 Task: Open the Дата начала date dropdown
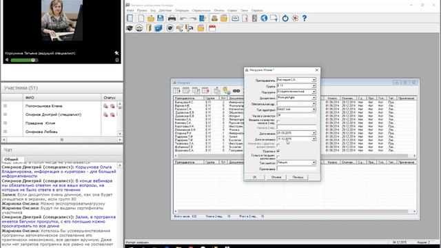[314, 133]
